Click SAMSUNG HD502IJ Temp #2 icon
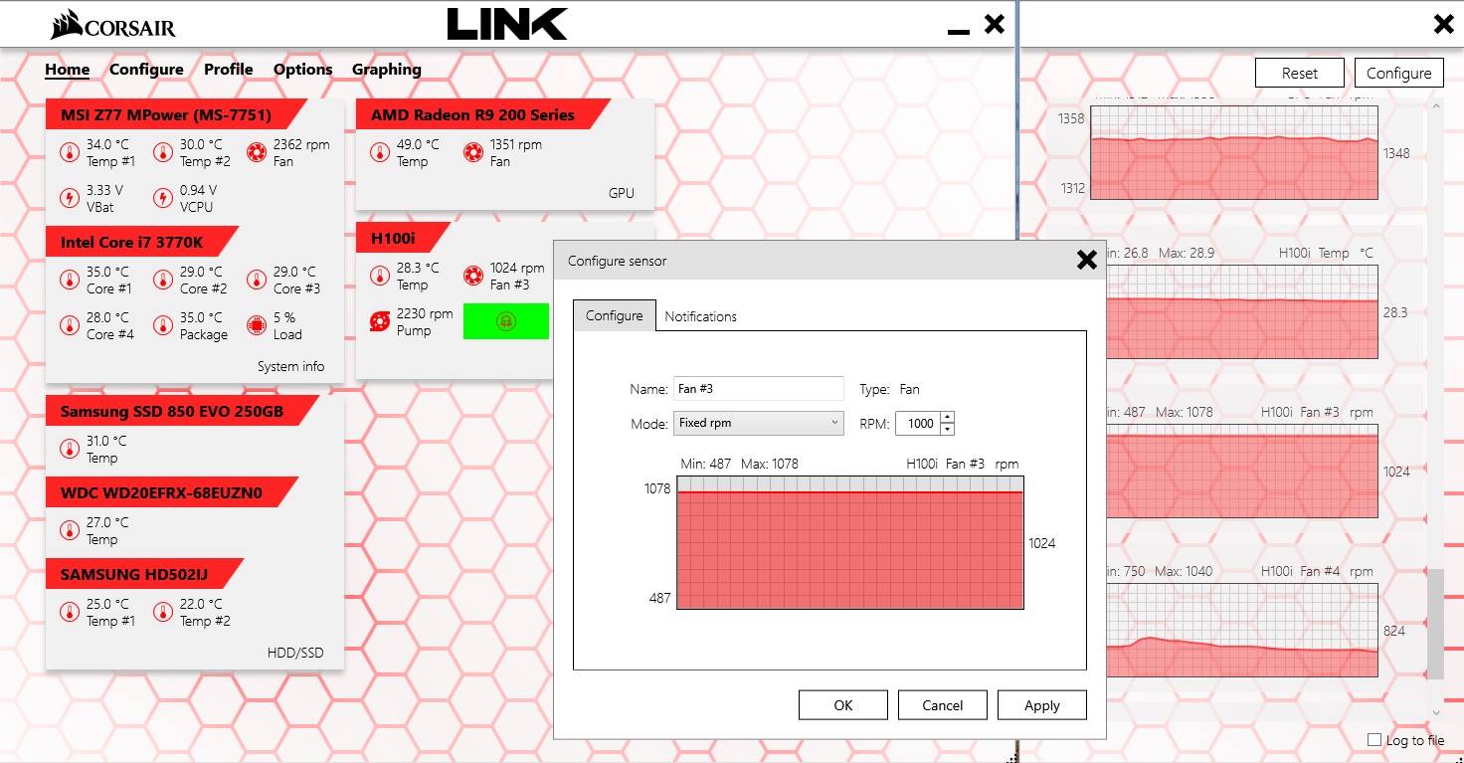The height and width of the screenshot is (763, 1464). point(163,612)
